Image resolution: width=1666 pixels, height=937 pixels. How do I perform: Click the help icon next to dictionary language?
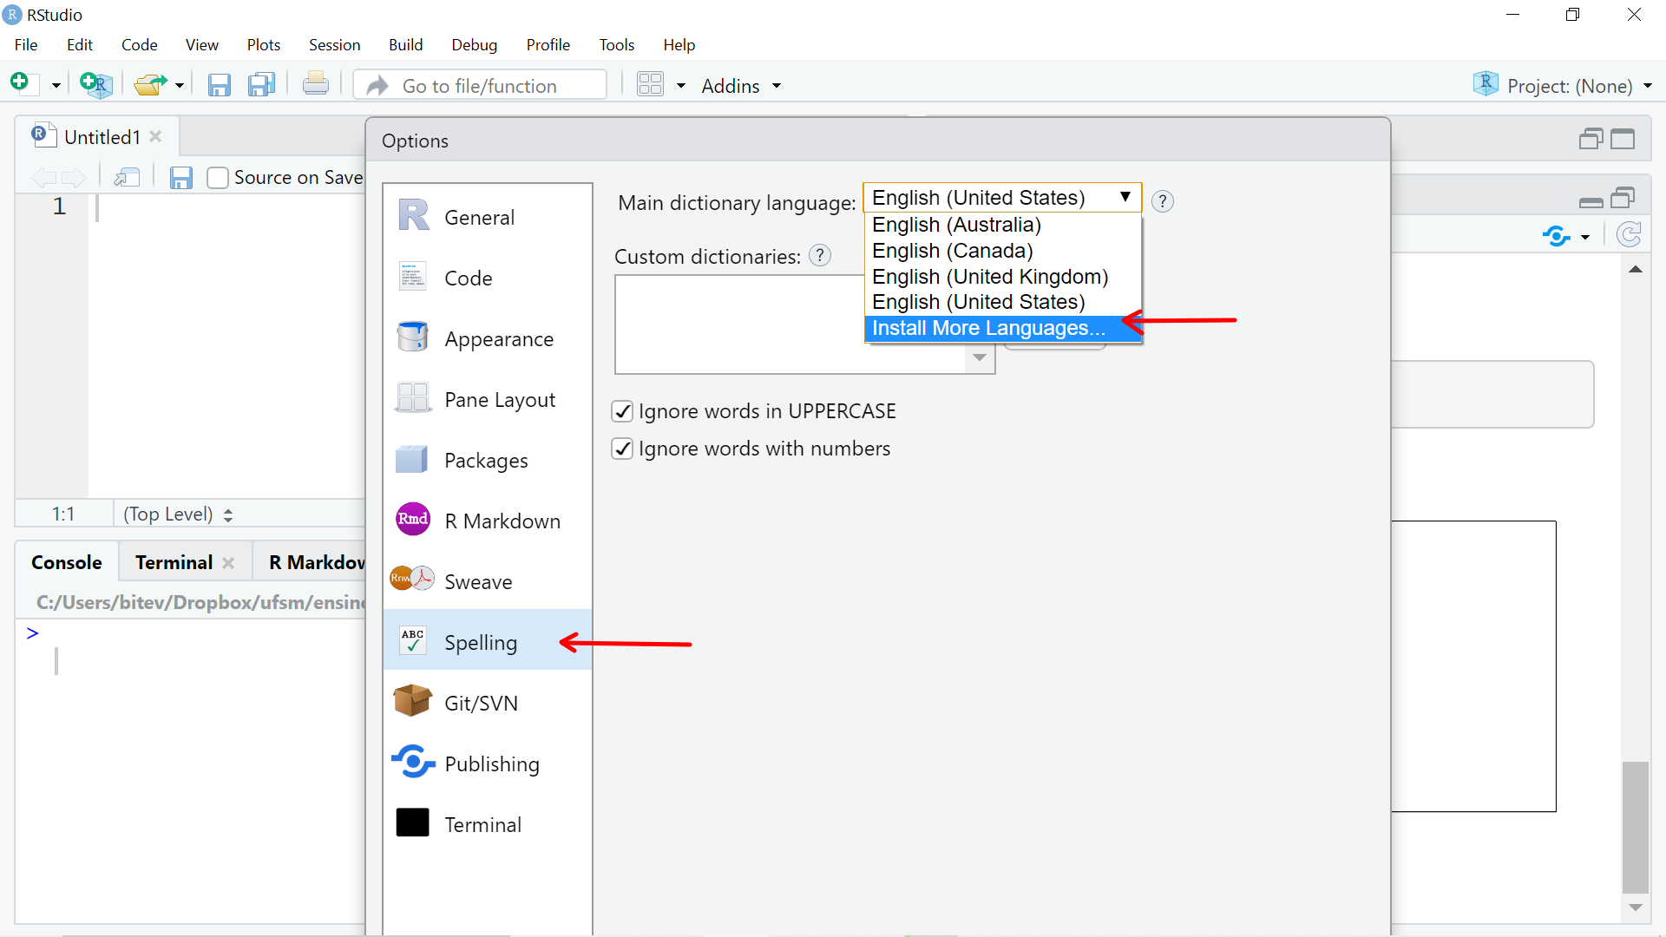[1163, 200]
